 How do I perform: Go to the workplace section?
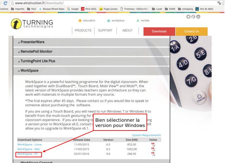tap(116, 20)
